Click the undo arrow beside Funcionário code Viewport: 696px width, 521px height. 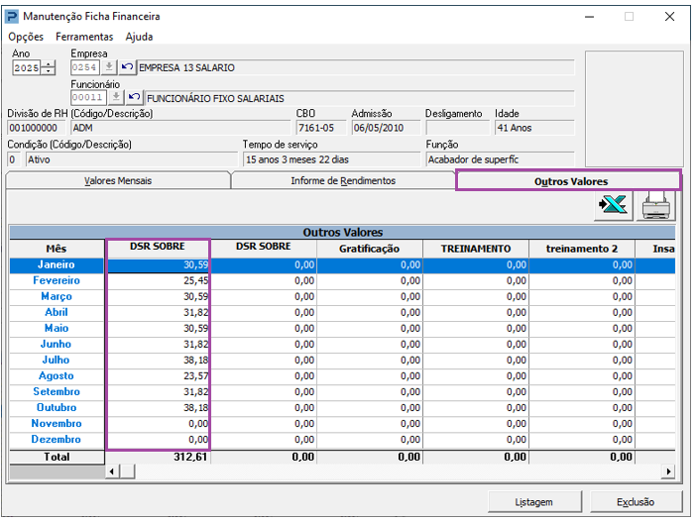coord(134,98)
